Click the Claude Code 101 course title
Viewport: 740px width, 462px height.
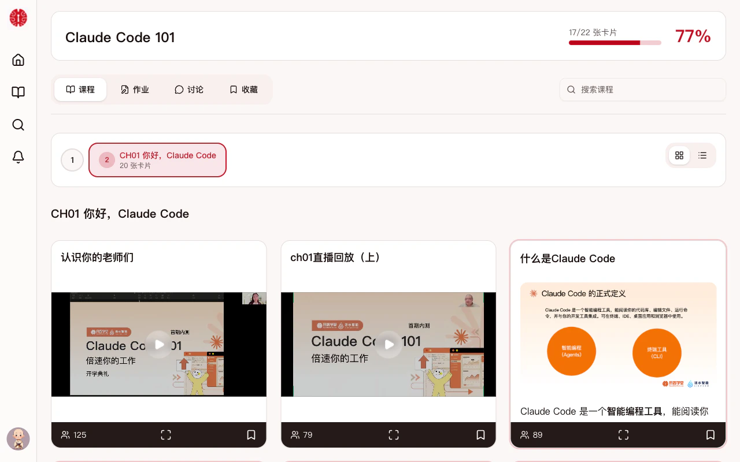coord(120,37)
